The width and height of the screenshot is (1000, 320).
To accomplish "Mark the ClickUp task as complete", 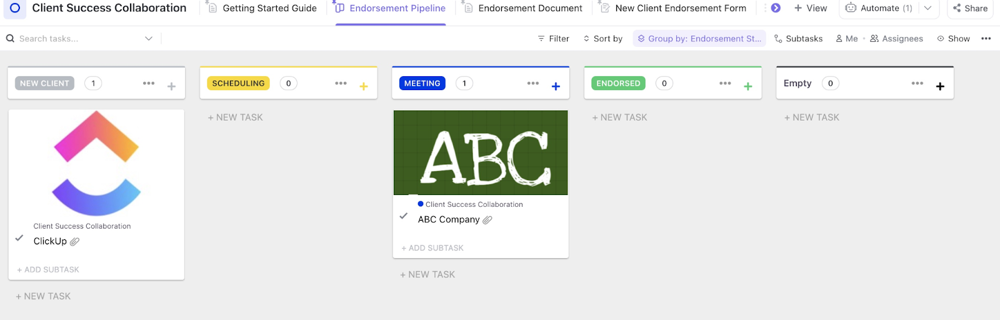I will 19,238.
